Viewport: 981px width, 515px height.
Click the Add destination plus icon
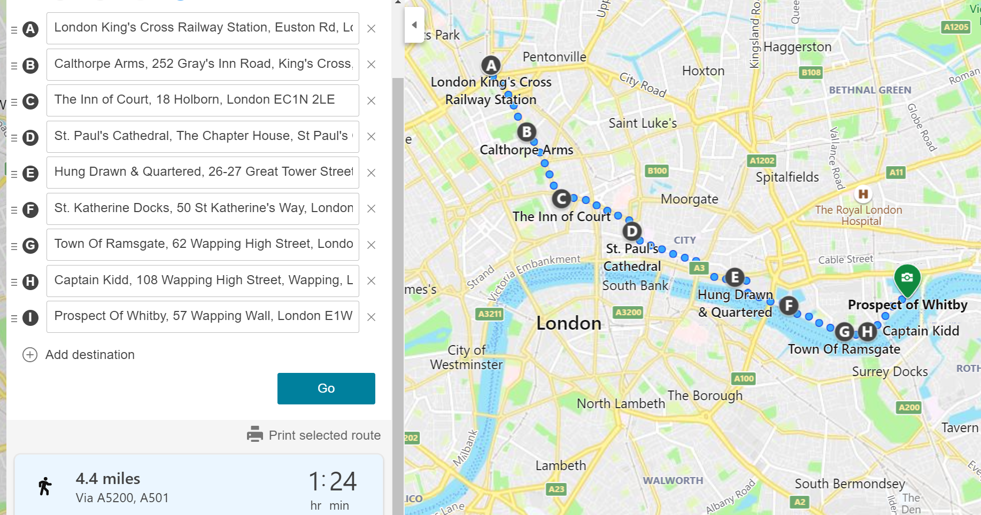point(30,355)
